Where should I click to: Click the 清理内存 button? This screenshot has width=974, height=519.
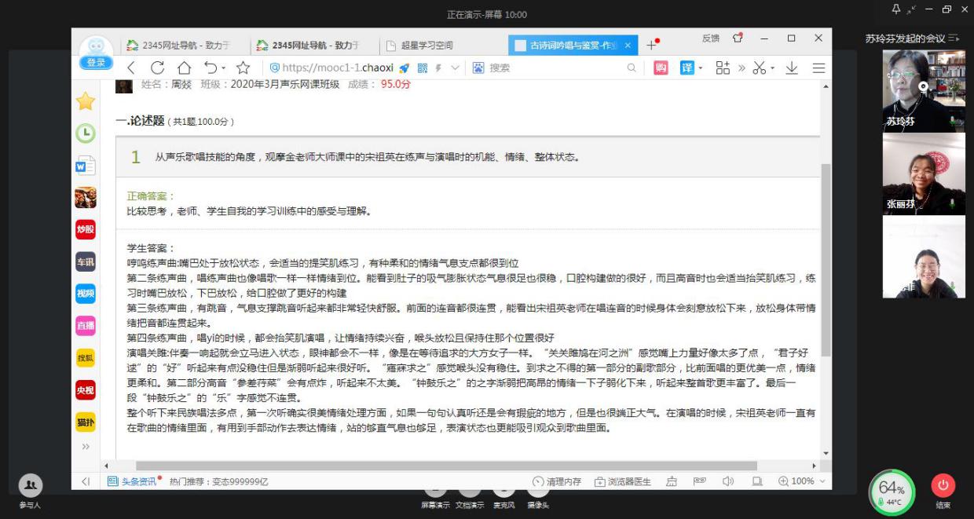point(557,481)
